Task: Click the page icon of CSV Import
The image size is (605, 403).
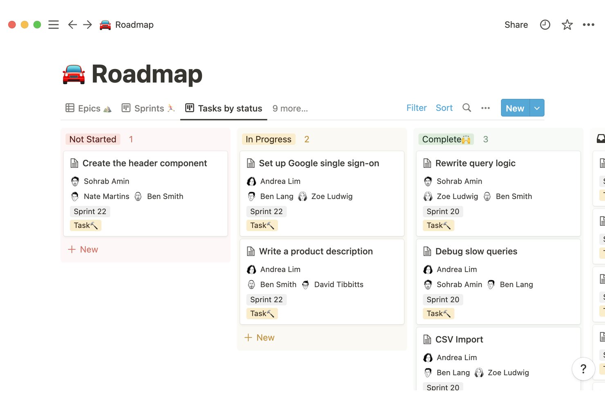Action: pos(427,340)
